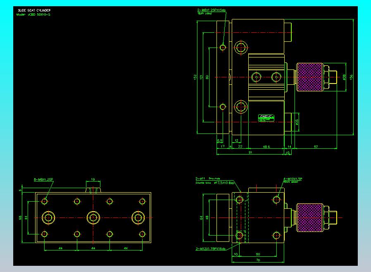This screenshot has width=371, height=272.
Task: Select the 2-M12x1.75Px16dp callout note
Action: click(211, 249)
